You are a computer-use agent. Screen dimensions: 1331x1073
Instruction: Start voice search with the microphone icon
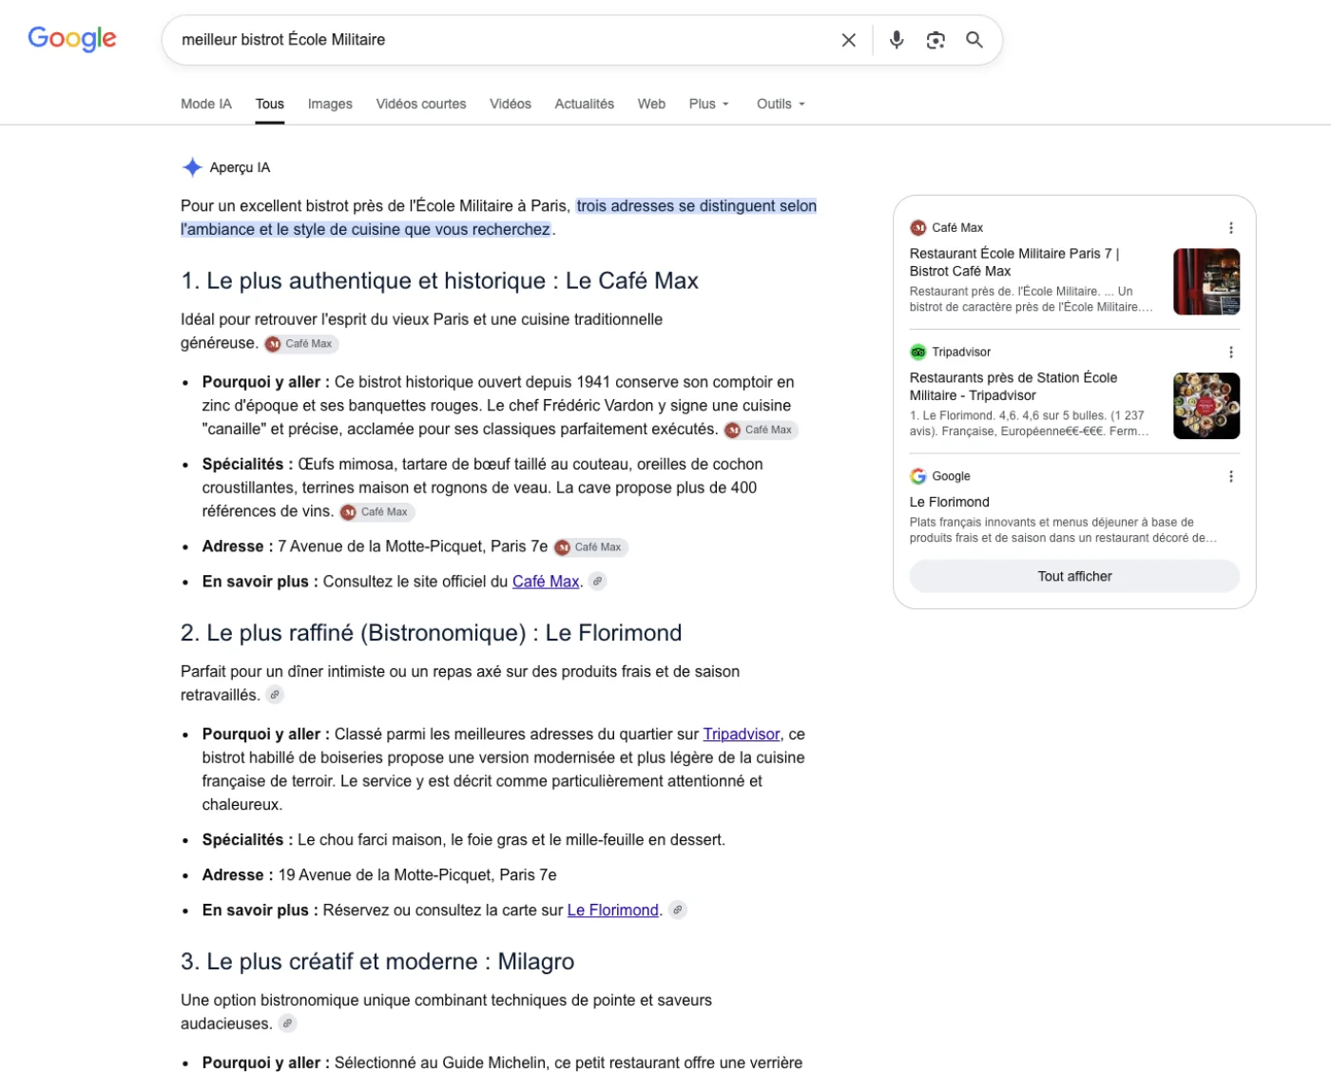897,40
